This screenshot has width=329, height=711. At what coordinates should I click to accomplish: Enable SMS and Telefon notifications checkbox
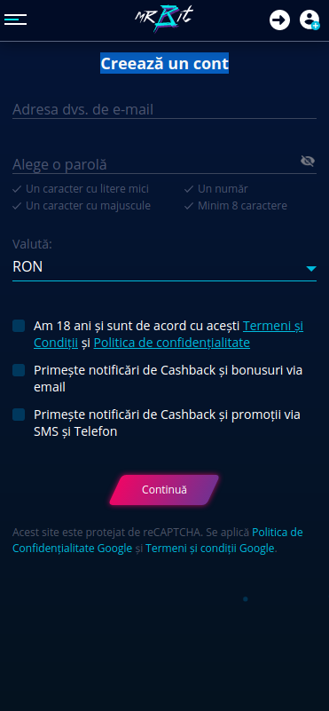point(19,415)
